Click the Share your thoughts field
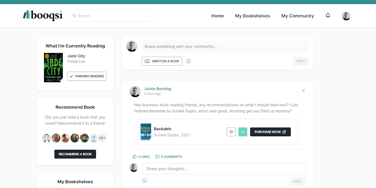Image resolution: width=376 pixels, height=188 pixels. 224,169
